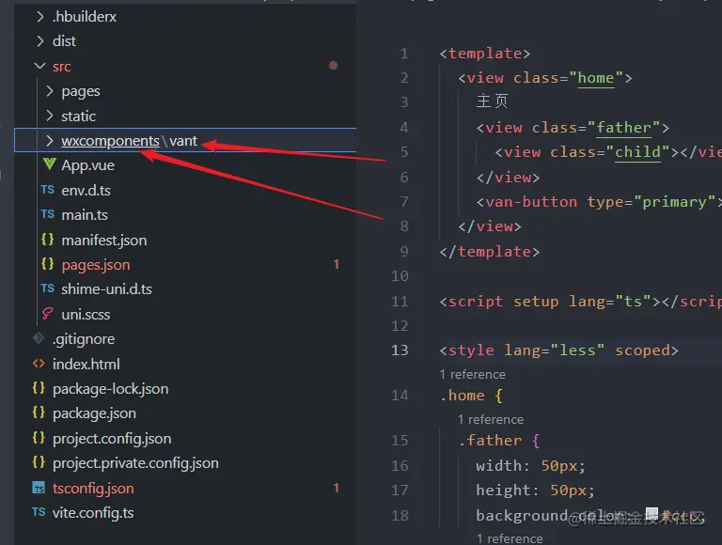Click the "less" lang value on line 13

coord(577,350)
